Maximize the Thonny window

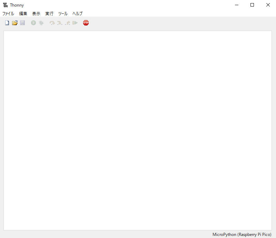tap(252, 5)
